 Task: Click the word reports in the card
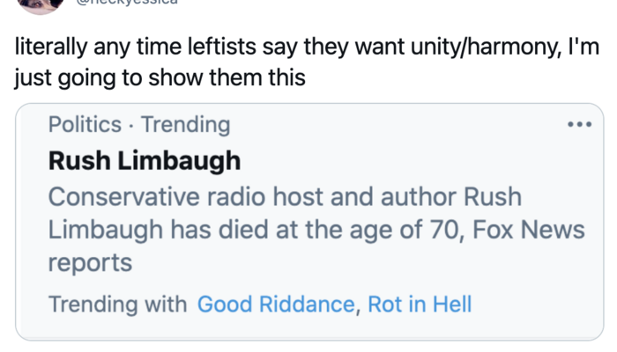tap(89, 262)
